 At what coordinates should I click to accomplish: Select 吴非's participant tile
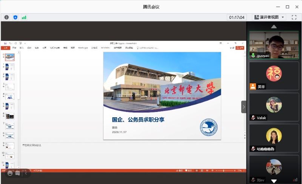pyautogui.click(x=274, y=76)
